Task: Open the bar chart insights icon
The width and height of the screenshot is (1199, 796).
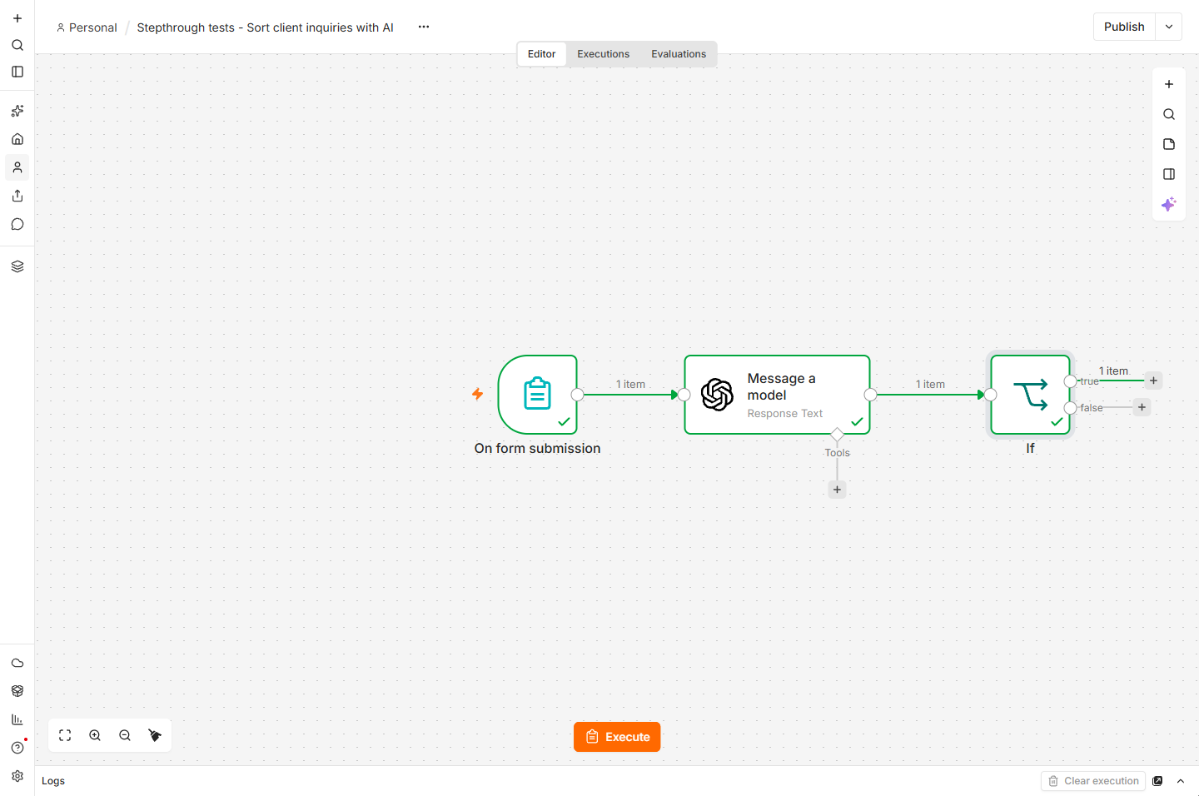Action: tap(17, 719)
